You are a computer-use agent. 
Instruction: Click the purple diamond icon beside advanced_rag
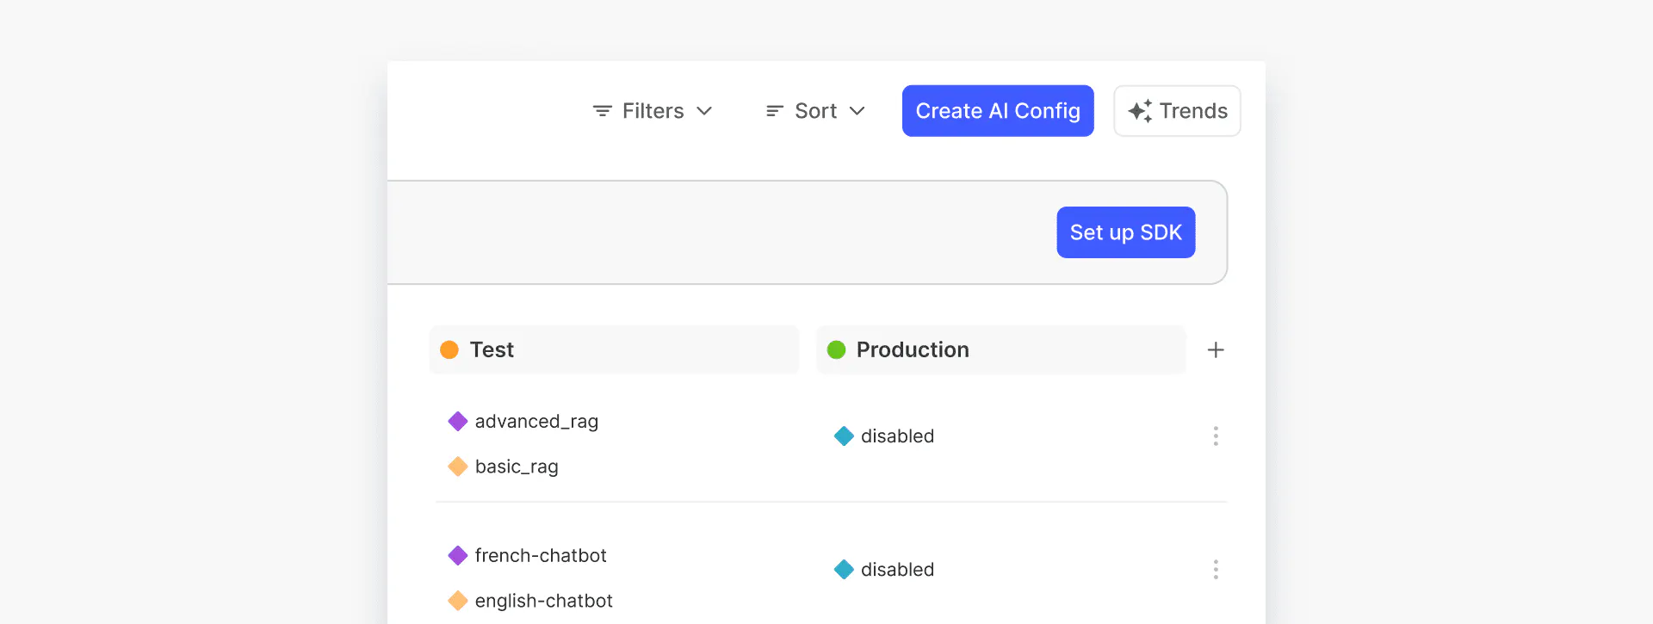coord(458,422)
